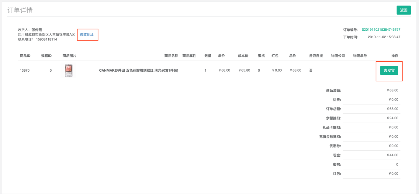Click the 否 self-pickup cell
Viewport: 419px width, 194px height.
tap(311, 70)
